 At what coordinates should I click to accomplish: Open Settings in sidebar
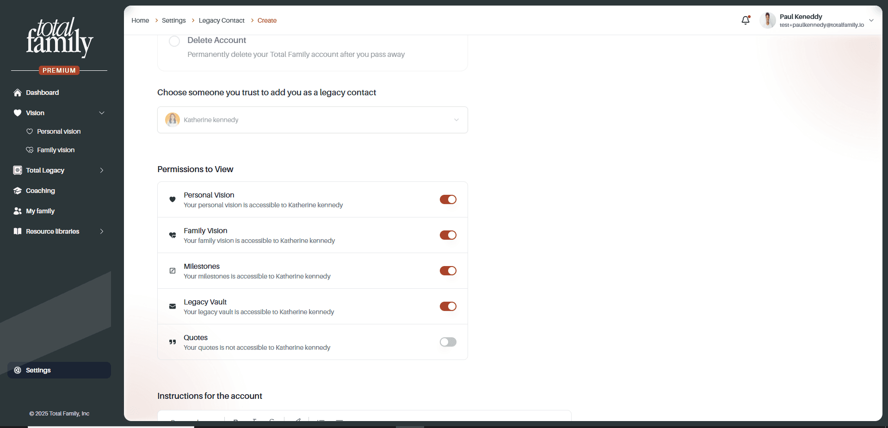click(x=59, y=370)
